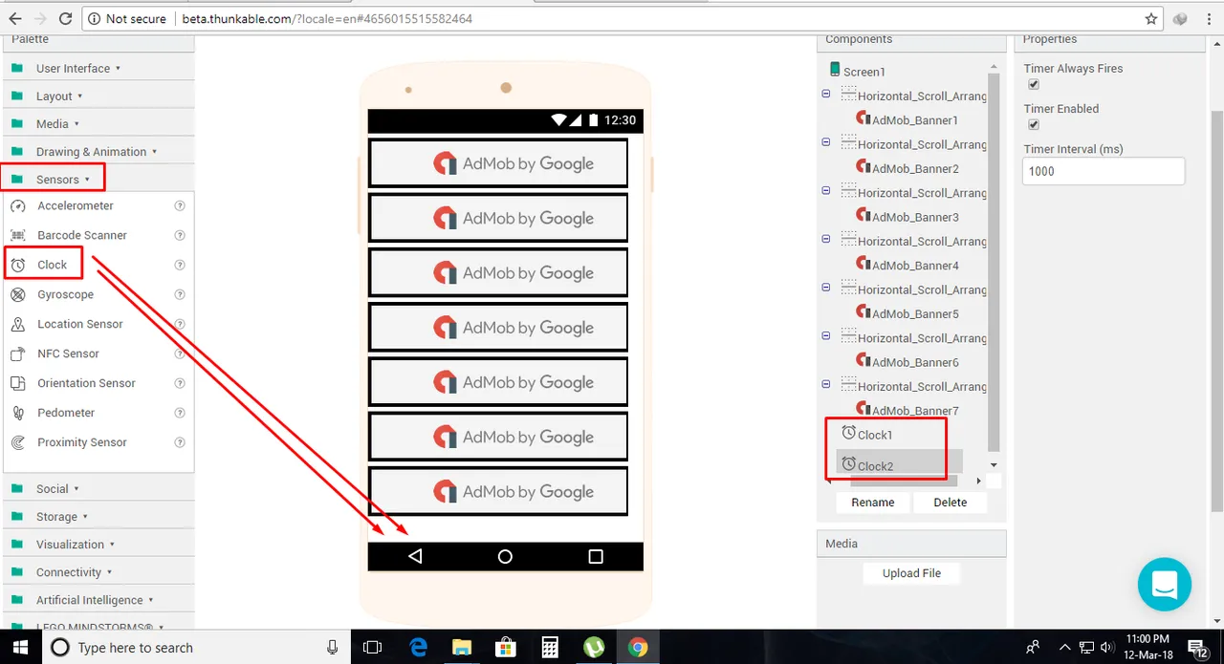
Task: Open the chat support bubble
Action: point(1165,585)
